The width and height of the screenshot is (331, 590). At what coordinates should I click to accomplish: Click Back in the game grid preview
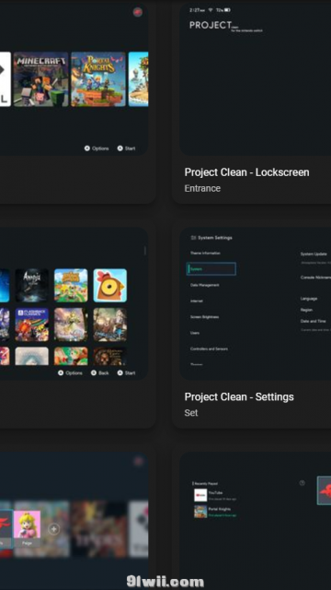click(x=100, y=372)
